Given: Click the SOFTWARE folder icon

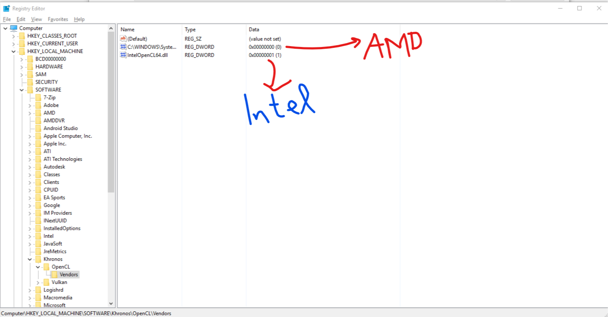Looking at the screenshot, I should (30, 90).
